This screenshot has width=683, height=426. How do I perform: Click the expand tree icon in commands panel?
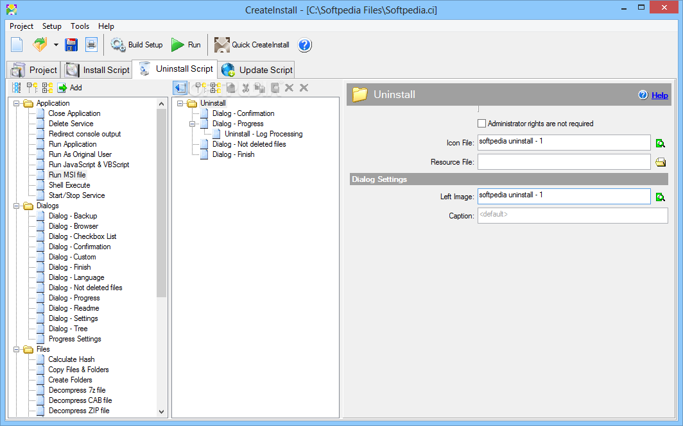[x=47, y=88]
